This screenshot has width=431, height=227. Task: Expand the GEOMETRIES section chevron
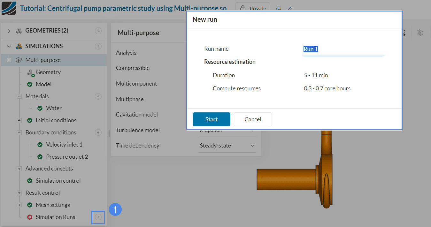point(9,31)
